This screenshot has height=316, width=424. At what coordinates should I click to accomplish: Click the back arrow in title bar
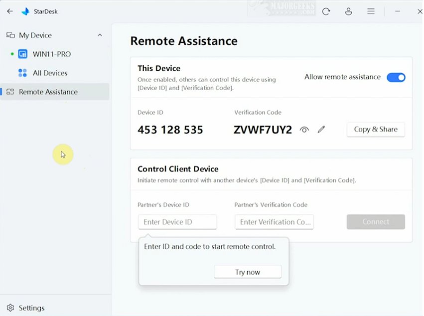[x=10, y=11]
